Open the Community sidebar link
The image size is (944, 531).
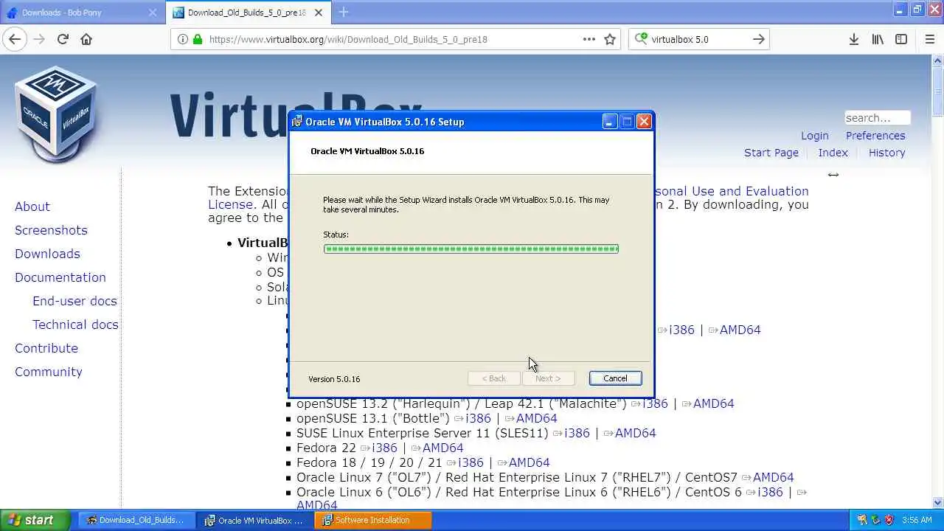click(x=49, y=372)
